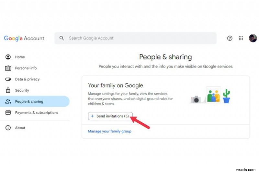
Task: Open Personal info section
Action: tap(26, 68)
